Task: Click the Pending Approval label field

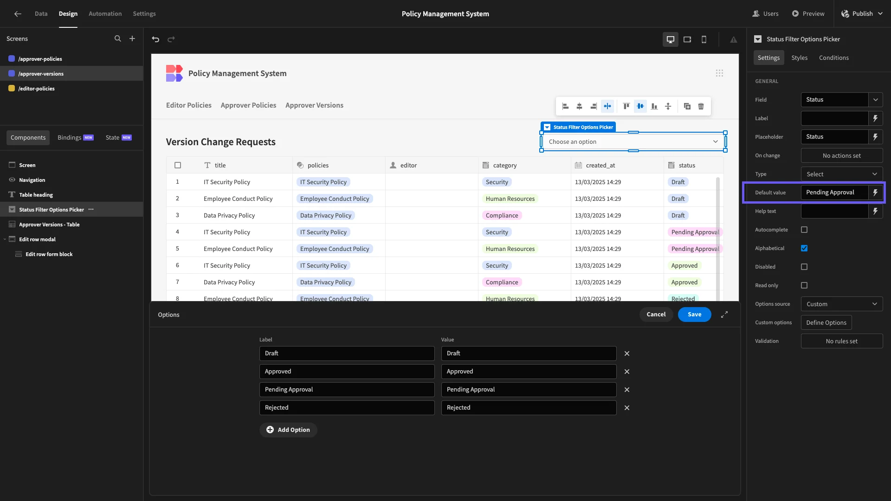Action: 347,390
